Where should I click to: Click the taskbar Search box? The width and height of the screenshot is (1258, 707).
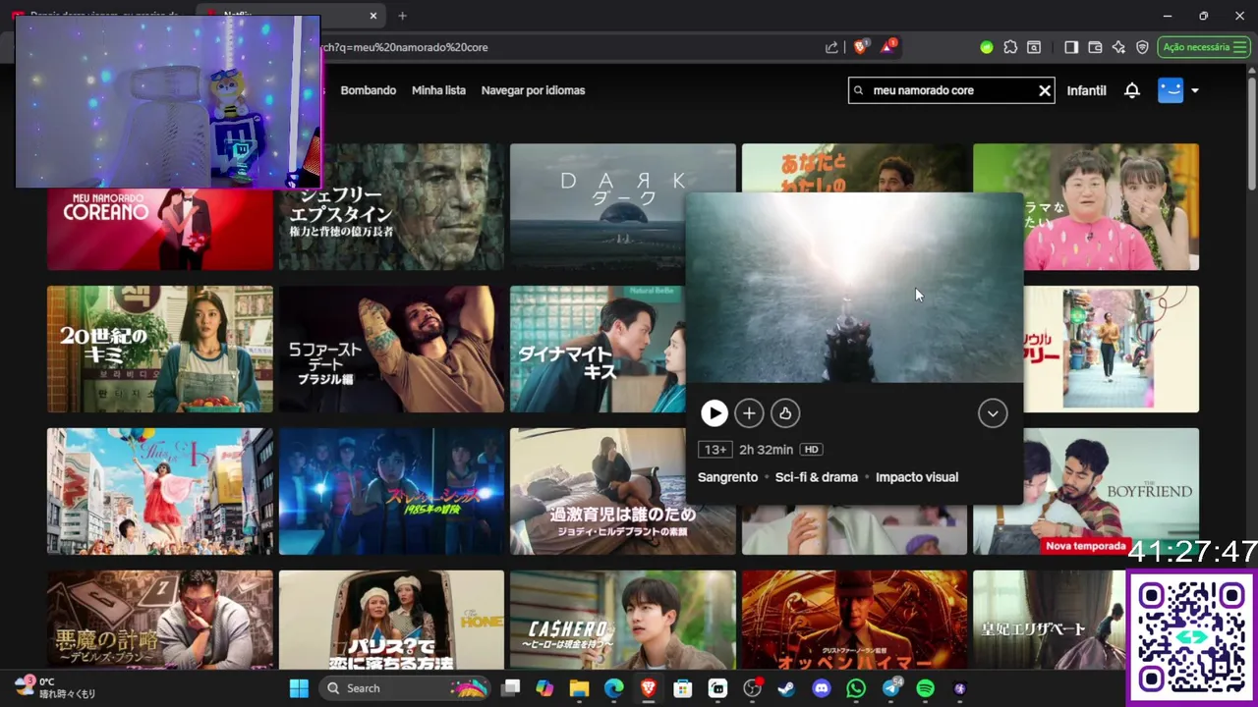point(406,688)
